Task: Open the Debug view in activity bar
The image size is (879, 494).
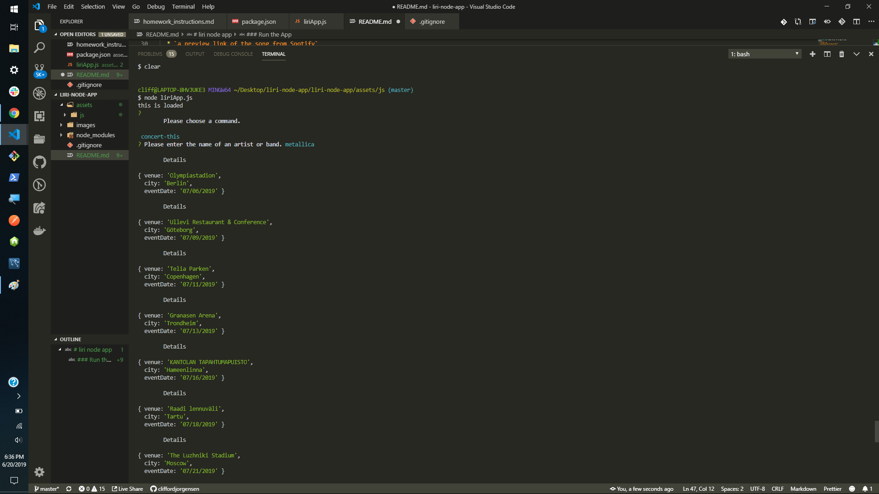Action: [x=39, y=93]
